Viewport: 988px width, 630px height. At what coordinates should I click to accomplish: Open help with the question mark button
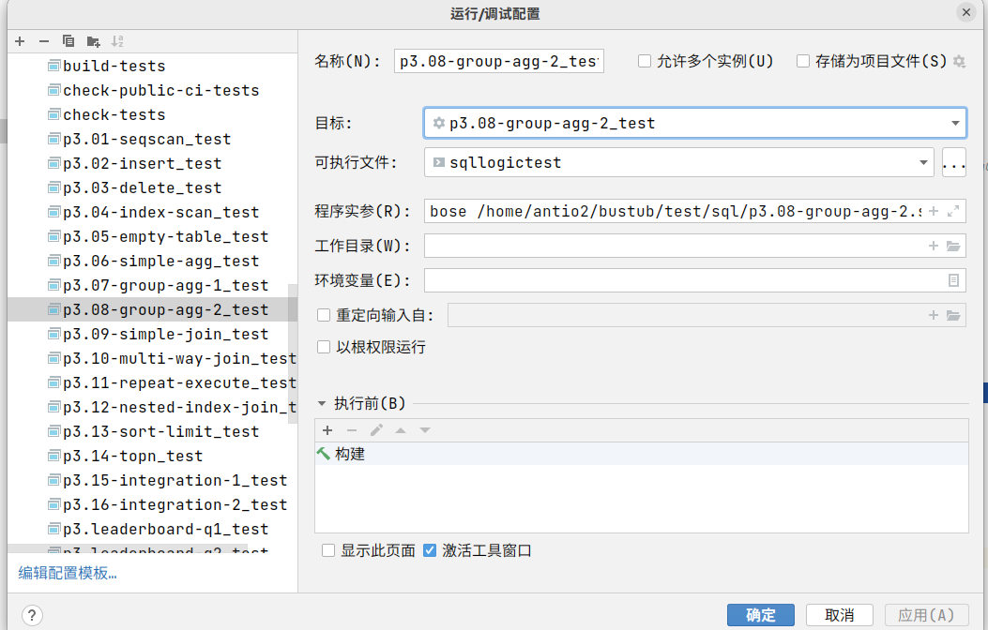tap(31, 616)
